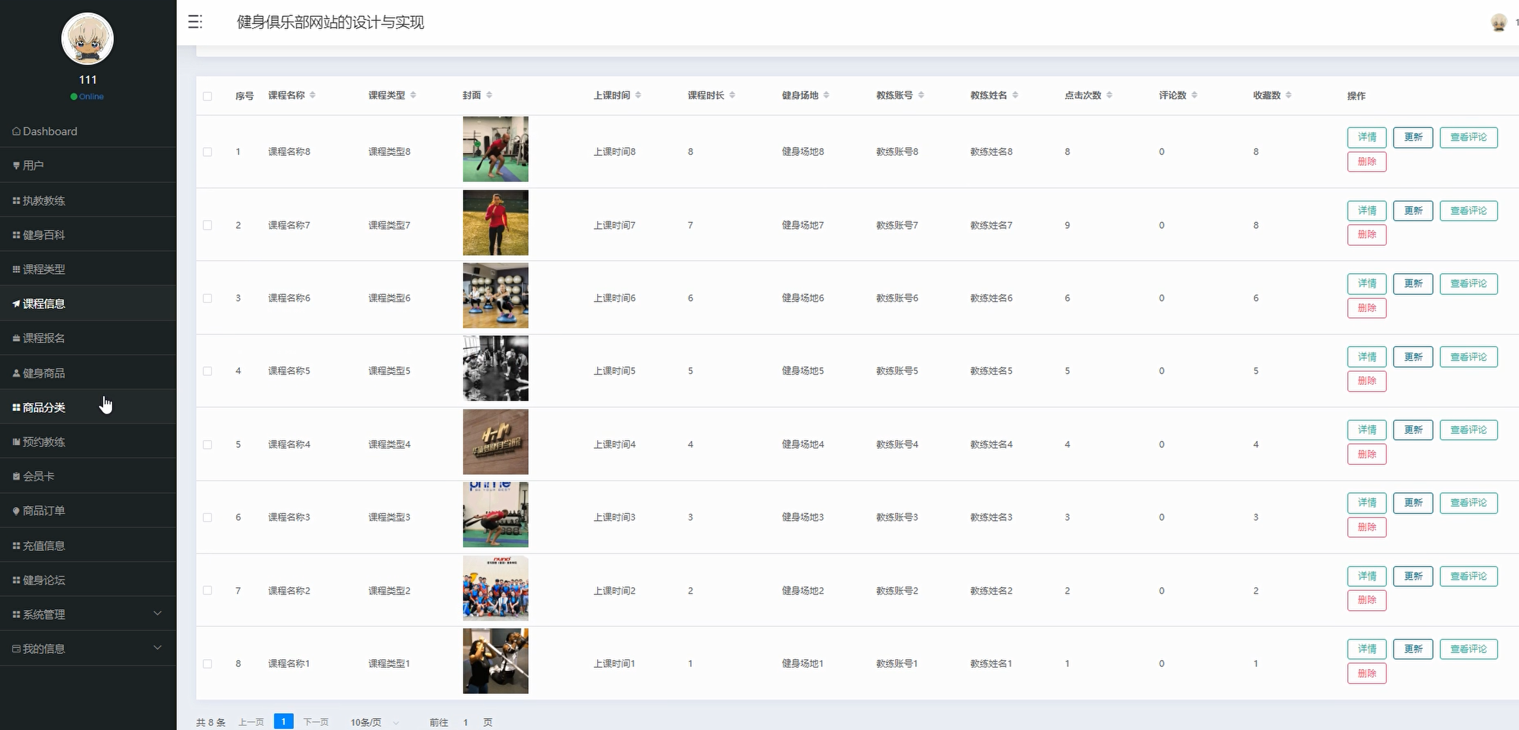
Task: Open 课程类型 menu item
Action: point(88,269)
